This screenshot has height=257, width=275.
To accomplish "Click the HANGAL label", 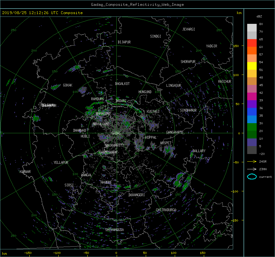I will pos(86,175).
